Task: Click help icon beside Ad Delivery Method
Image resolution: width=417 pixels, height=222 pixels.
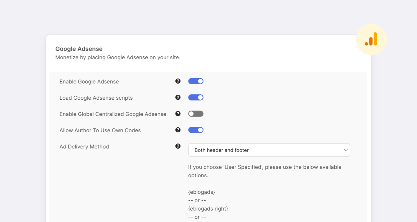Action: pos(178,146)
